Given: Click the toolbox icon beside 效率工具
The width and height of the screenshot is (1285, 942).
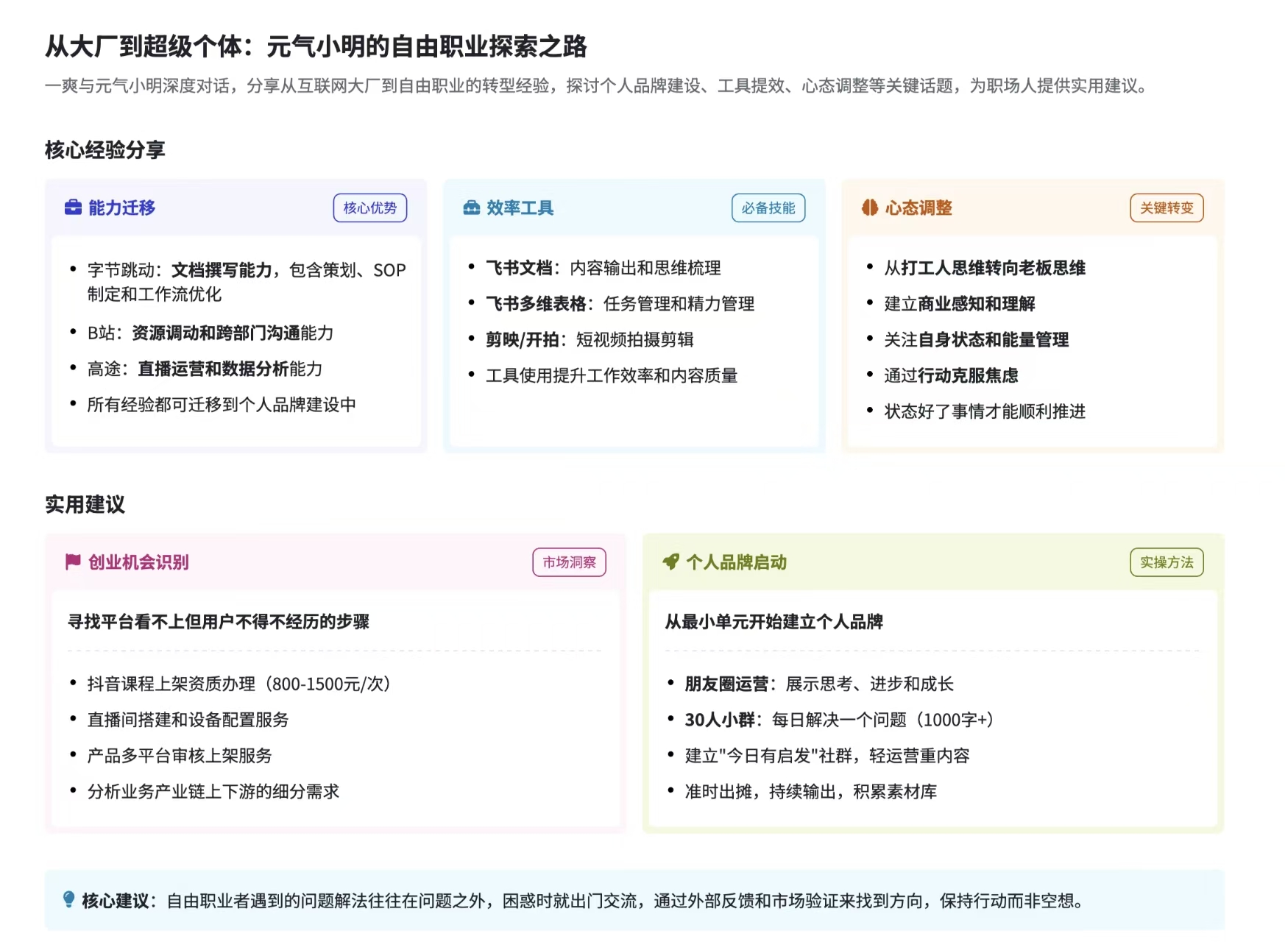Looking at the screenshot, I should tap(471, 208).
